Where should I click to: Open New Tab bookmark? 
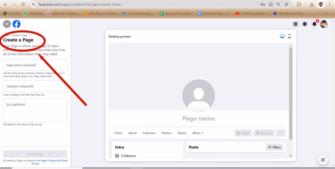click(11, 13)
